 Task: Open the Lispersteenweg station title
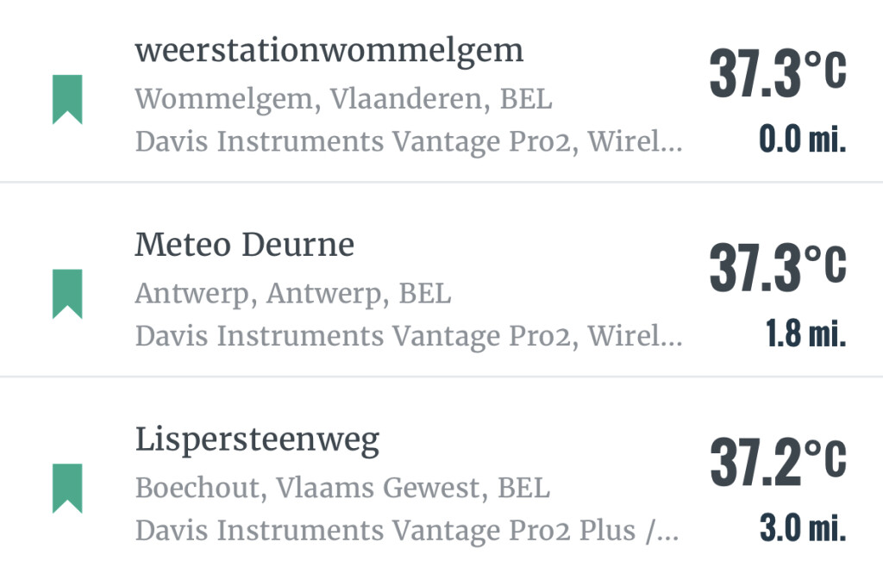257,440
